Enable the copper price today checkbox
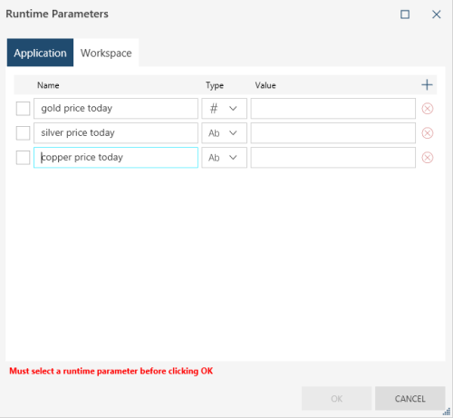Viewport: 453px width, 418px height. [23, 158]
